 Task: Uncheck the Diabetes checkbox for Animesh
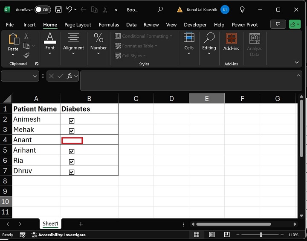pyautogui.click(x=72, y=121)
